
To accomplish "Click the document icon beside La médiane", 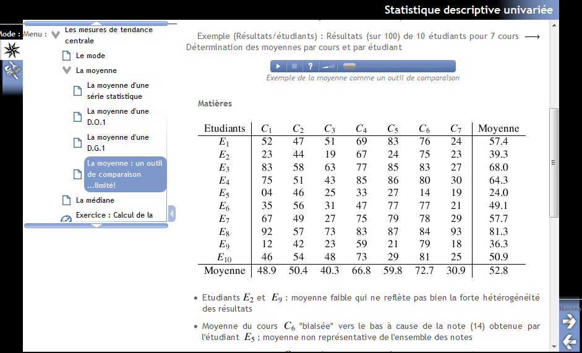I will click(x=66, y=200).
